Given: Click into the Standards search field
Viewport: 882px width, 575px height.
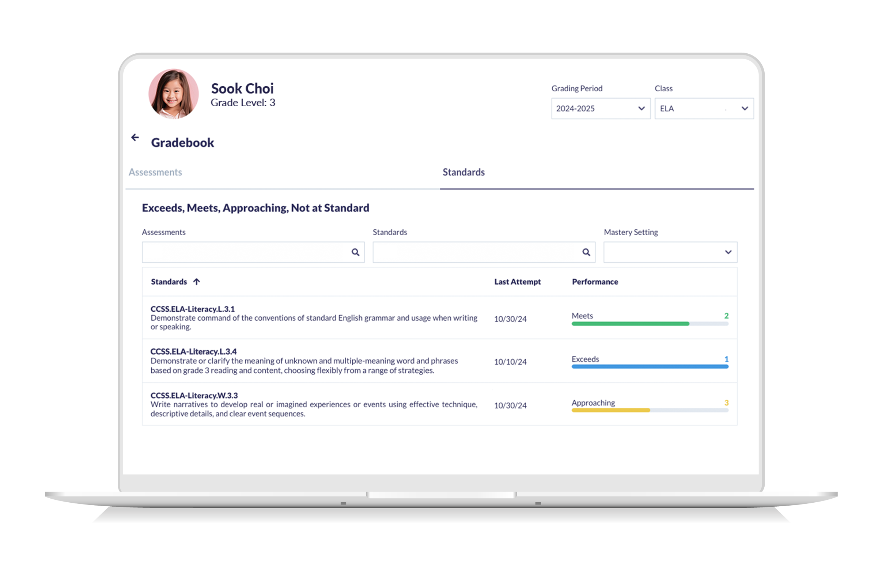Looking at the screenshot, I should (476, 252).
